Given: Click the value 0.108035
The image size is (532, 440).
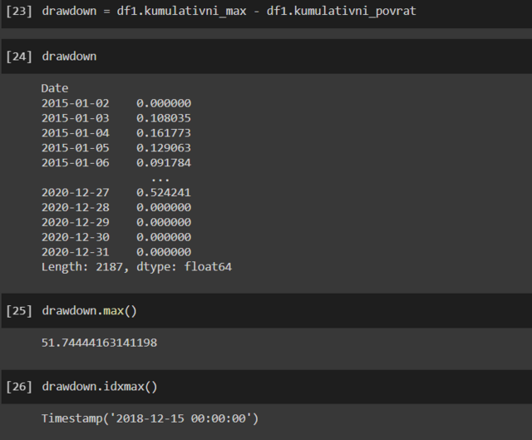Looking at the screenshot, I should pos(164,118).
